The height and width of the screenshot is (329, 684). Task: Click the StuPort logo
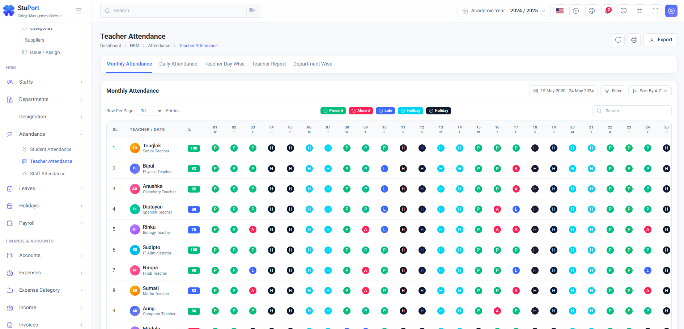pyautogui.click(x=33, y=11)
